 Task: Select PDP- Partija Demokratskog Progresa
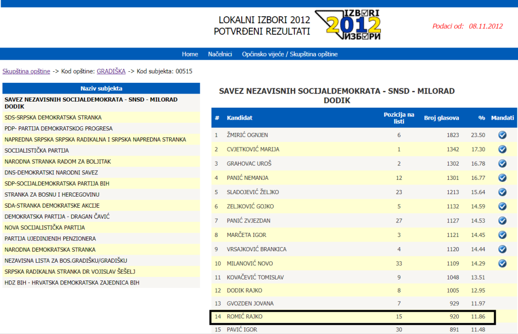point(59,128)
